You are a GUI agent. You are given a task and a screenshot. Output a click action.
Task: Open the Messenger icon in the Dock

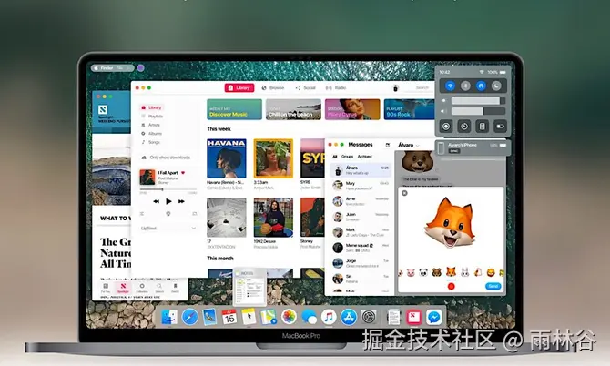pos(433,317)
